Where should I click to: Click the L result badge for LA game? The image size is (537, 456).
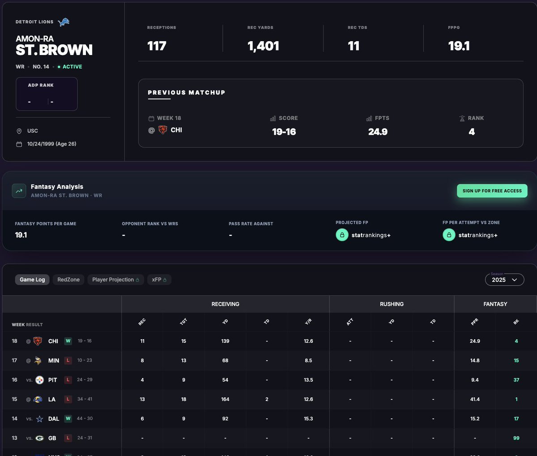[x=68, y=399]
